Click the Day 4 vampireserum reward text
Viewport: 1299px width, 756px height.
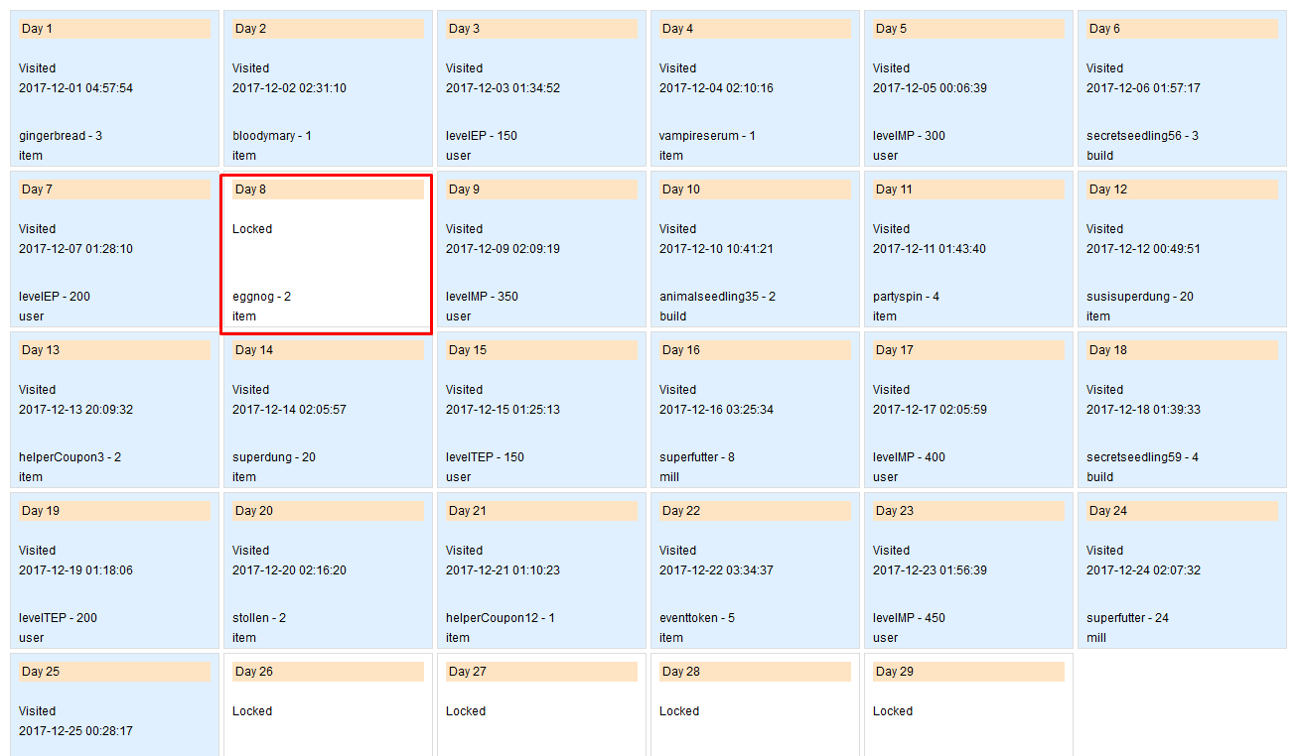pos(707,136)
